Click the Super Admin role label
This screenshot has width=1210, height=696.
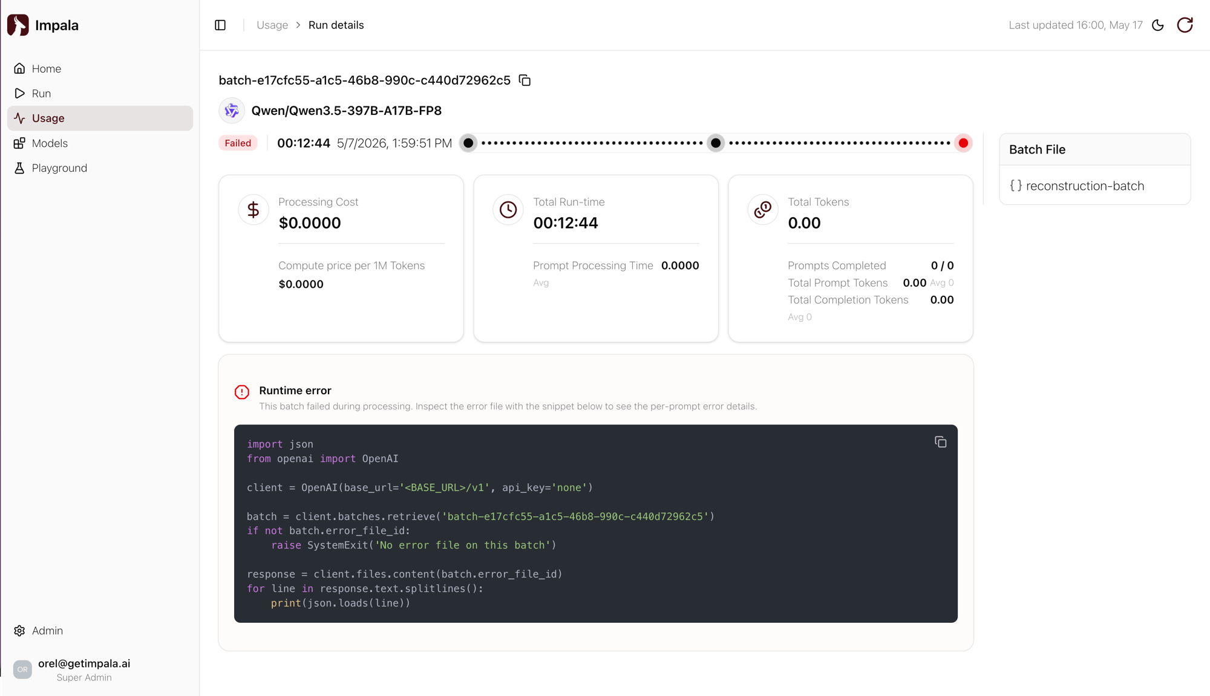tap(84, 678)
